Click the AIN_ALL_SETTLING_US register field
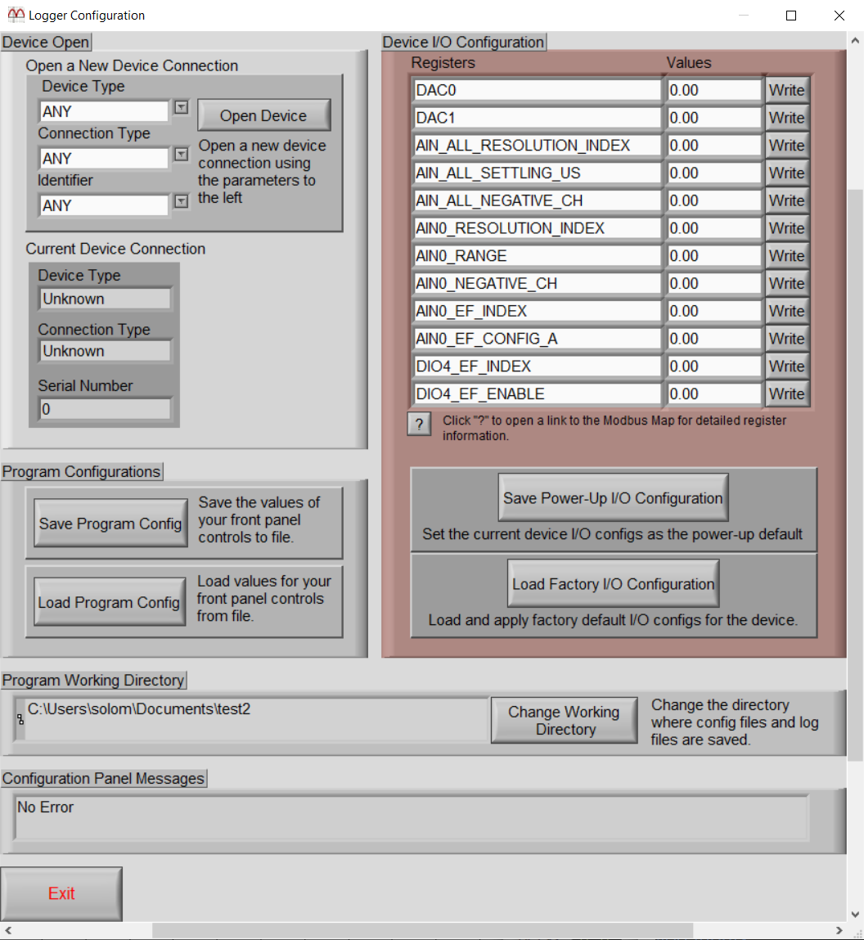864x940 pixels. point(538,173)
